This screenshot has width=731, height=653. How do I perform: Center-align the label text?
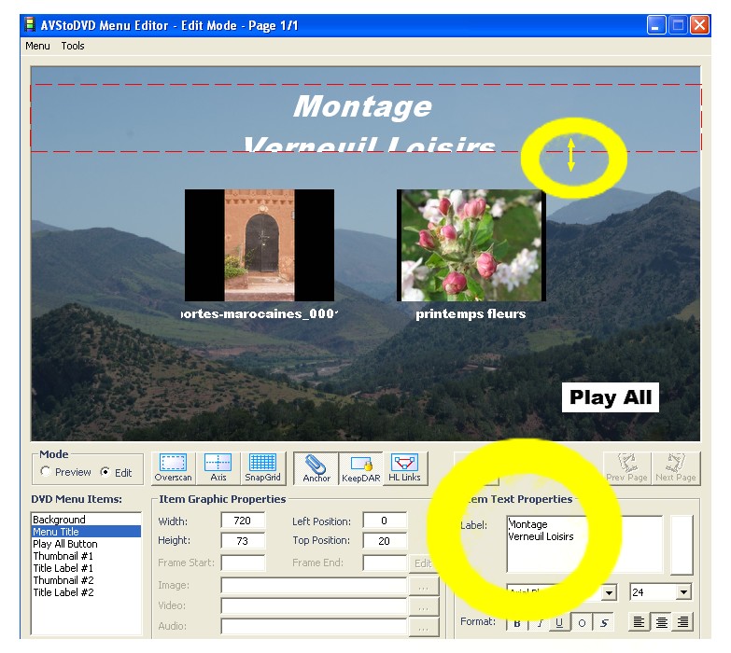tap(661, 622)
